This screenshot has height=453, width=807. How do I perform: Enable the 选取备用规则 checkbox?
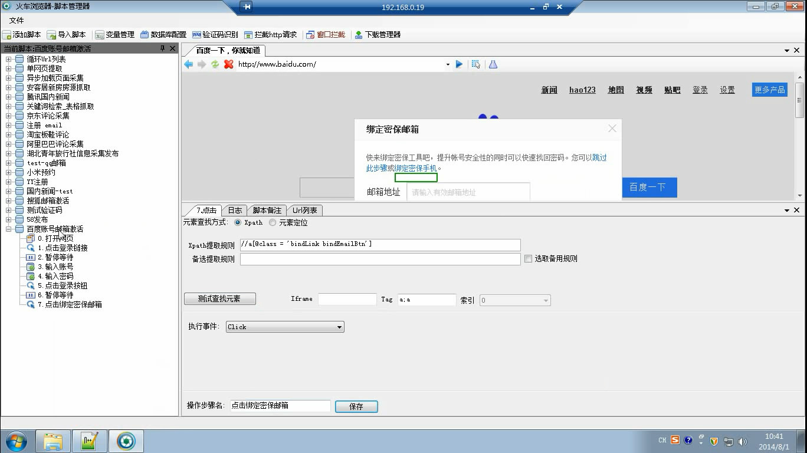(528, 258)
